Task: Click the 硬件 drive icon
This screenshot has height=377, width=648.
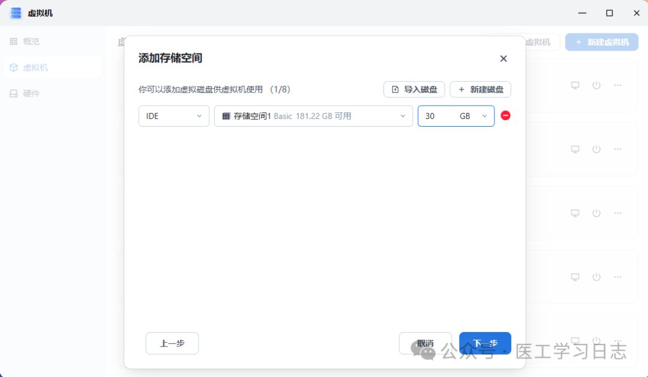Action: 14,94
